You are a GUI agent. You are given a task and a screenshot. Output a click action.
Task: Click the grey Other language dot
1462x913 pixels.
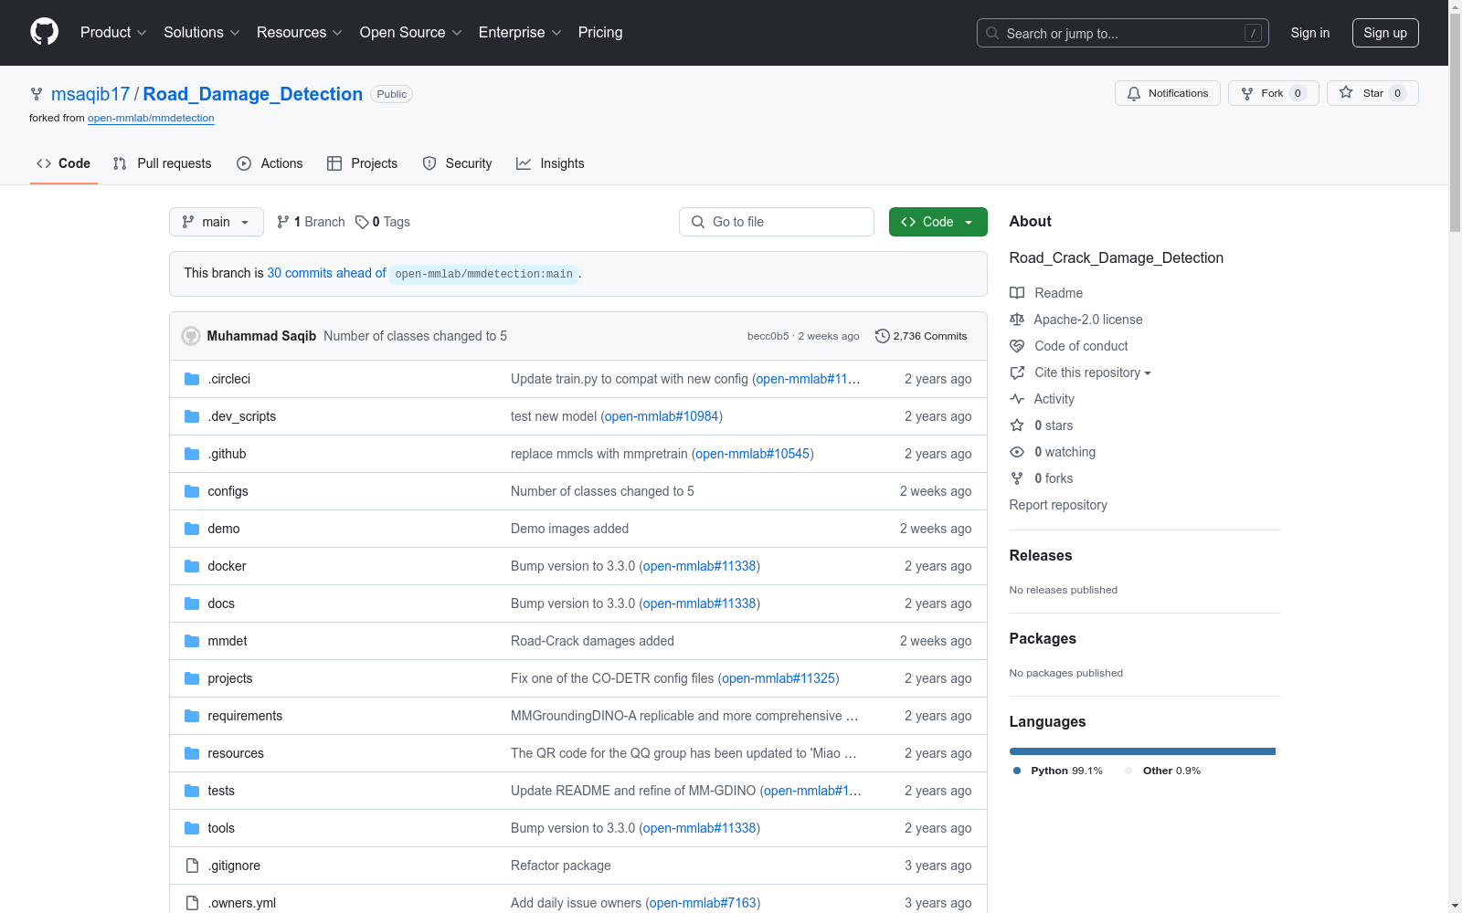pos(1128,771)
